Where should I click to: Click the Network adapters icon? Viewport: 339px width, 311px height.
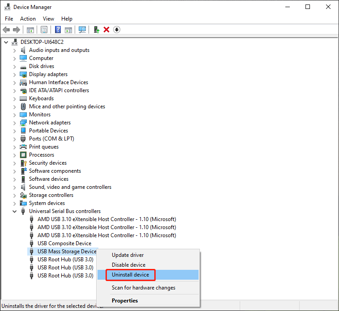pyautogui.click(x=23, y=123)
